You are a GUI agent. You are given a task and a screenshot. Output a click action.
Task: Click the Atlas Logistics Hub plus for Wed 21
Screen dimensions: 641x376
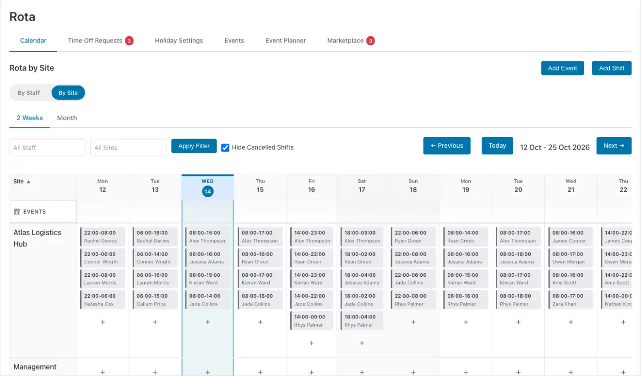(571, 322)
